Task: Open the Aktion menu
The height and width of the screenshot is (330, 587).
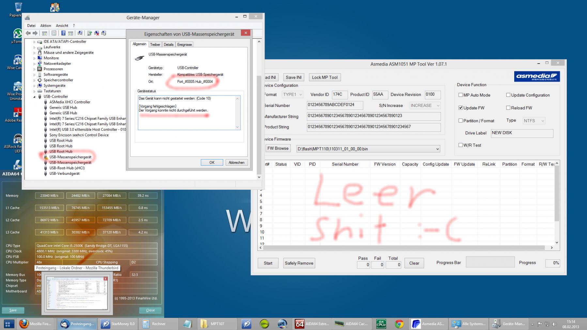Action: pyautogui.click(x=46, y=25)
